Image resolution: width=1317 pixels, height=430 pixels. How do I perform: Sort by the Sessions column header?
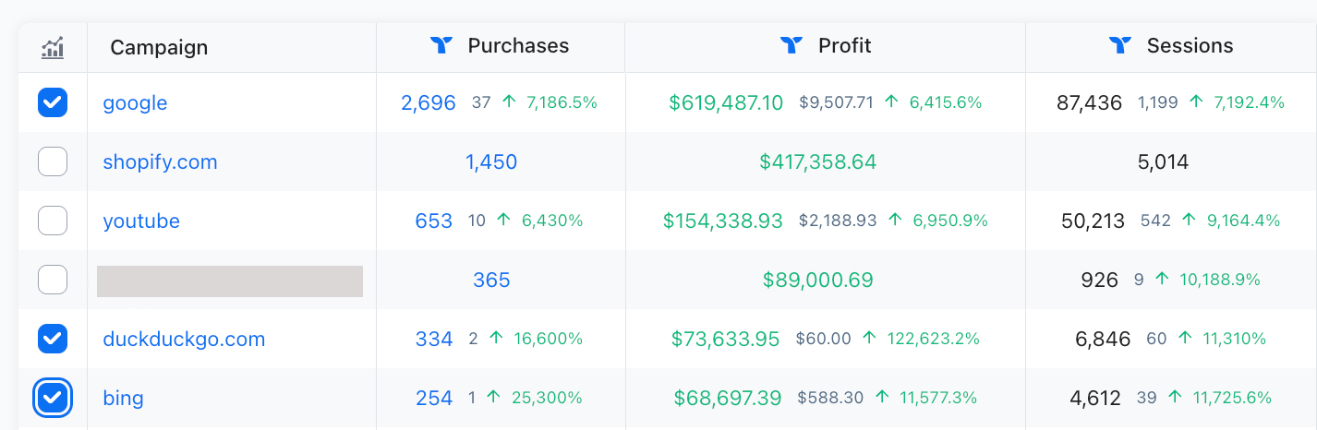pyautogui.click(x=1190, y=45)
